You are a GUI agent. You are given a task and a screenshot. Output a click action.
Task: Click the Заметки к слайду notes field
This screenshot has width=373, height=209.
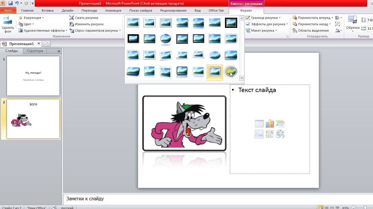(218, 199)
